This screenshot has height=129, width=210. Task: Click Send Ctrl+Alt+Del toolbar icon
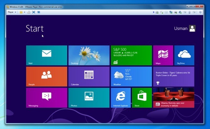click(29, 12)
